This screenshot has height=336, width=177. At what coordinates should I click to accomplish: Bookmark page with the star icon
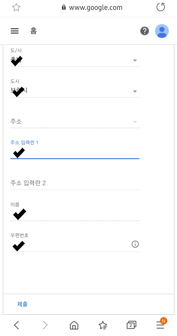16,8
